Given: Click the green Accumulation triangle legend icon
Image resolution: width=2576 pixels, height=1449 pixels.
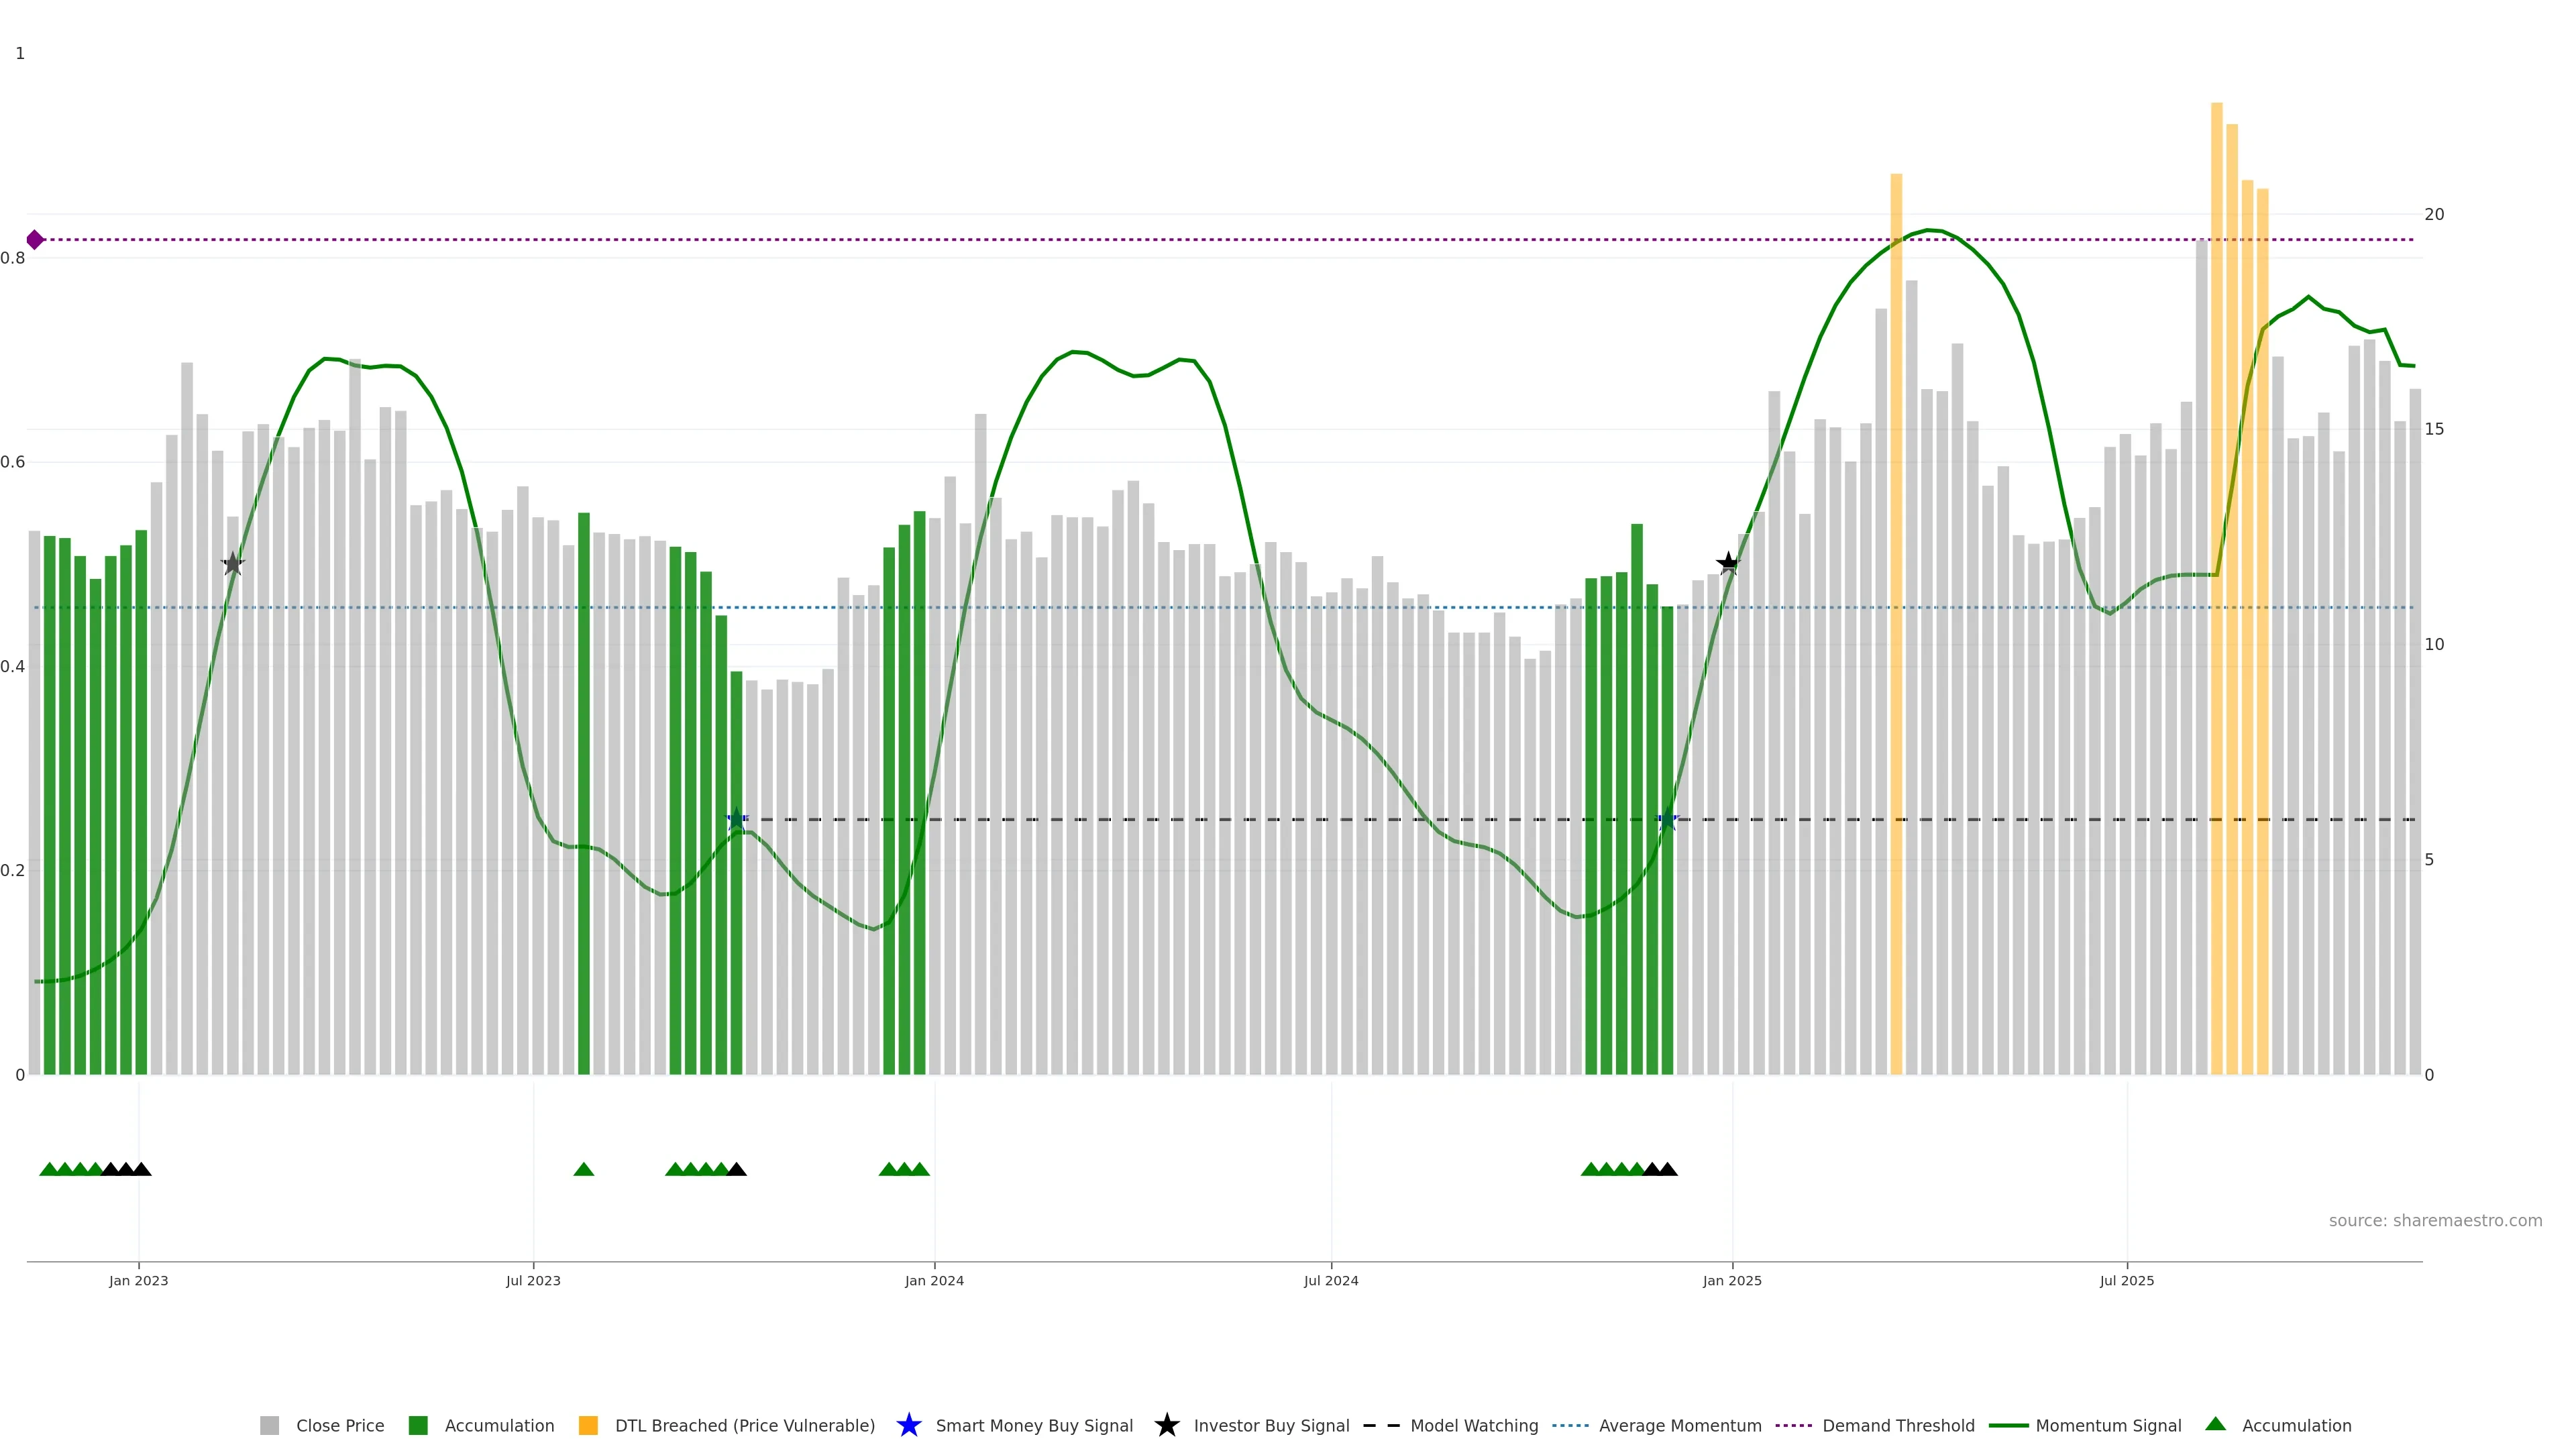Looking at the screenshot, I should point(2215,1424).
